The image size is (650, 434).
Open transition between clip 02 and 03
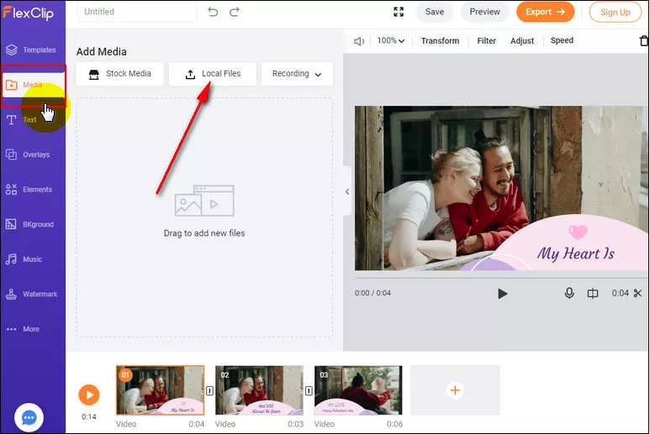309,390
